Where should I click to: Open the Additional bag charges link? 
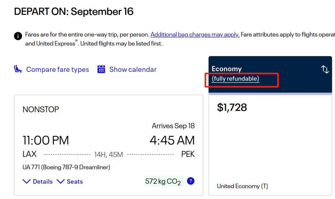pyautogui.click(x=195, y=34)
